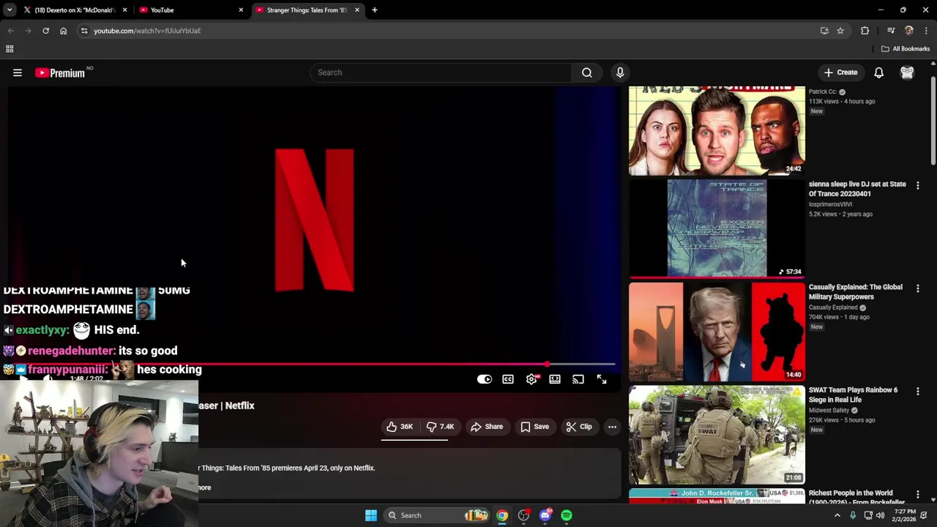Image resolution: width=937 pixels, height=527 pixels.
Task: Open the YouTube account avatar menu
Action: [907, 72]
